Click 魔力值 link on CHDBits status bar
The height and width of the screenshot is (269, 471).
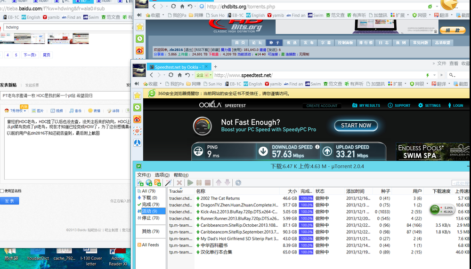coord(226,50)
